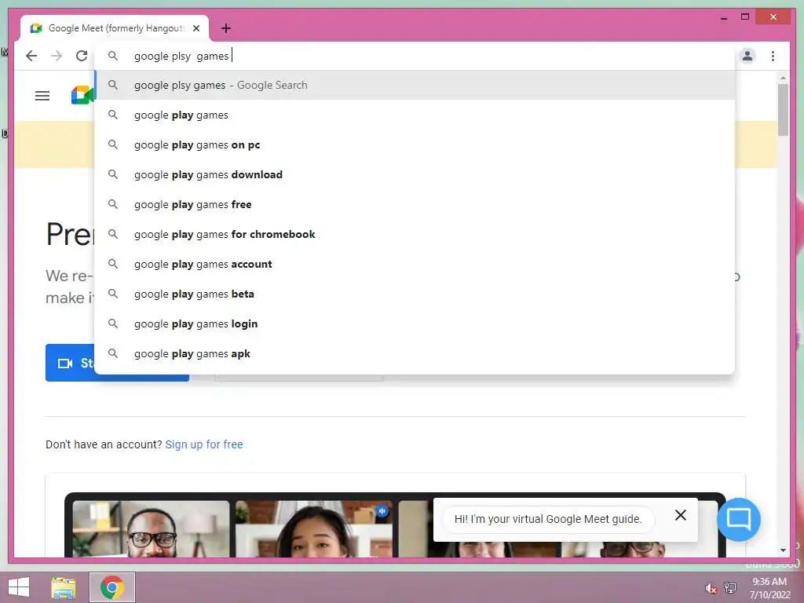
Task: Choose 'google play games beta' suggestion
Action: pos(415,294)
